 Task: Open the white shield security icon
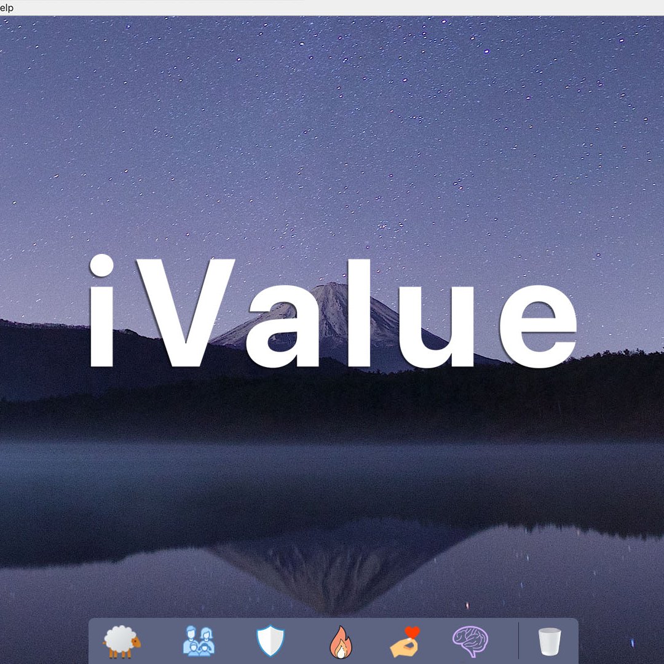point(271,642)
